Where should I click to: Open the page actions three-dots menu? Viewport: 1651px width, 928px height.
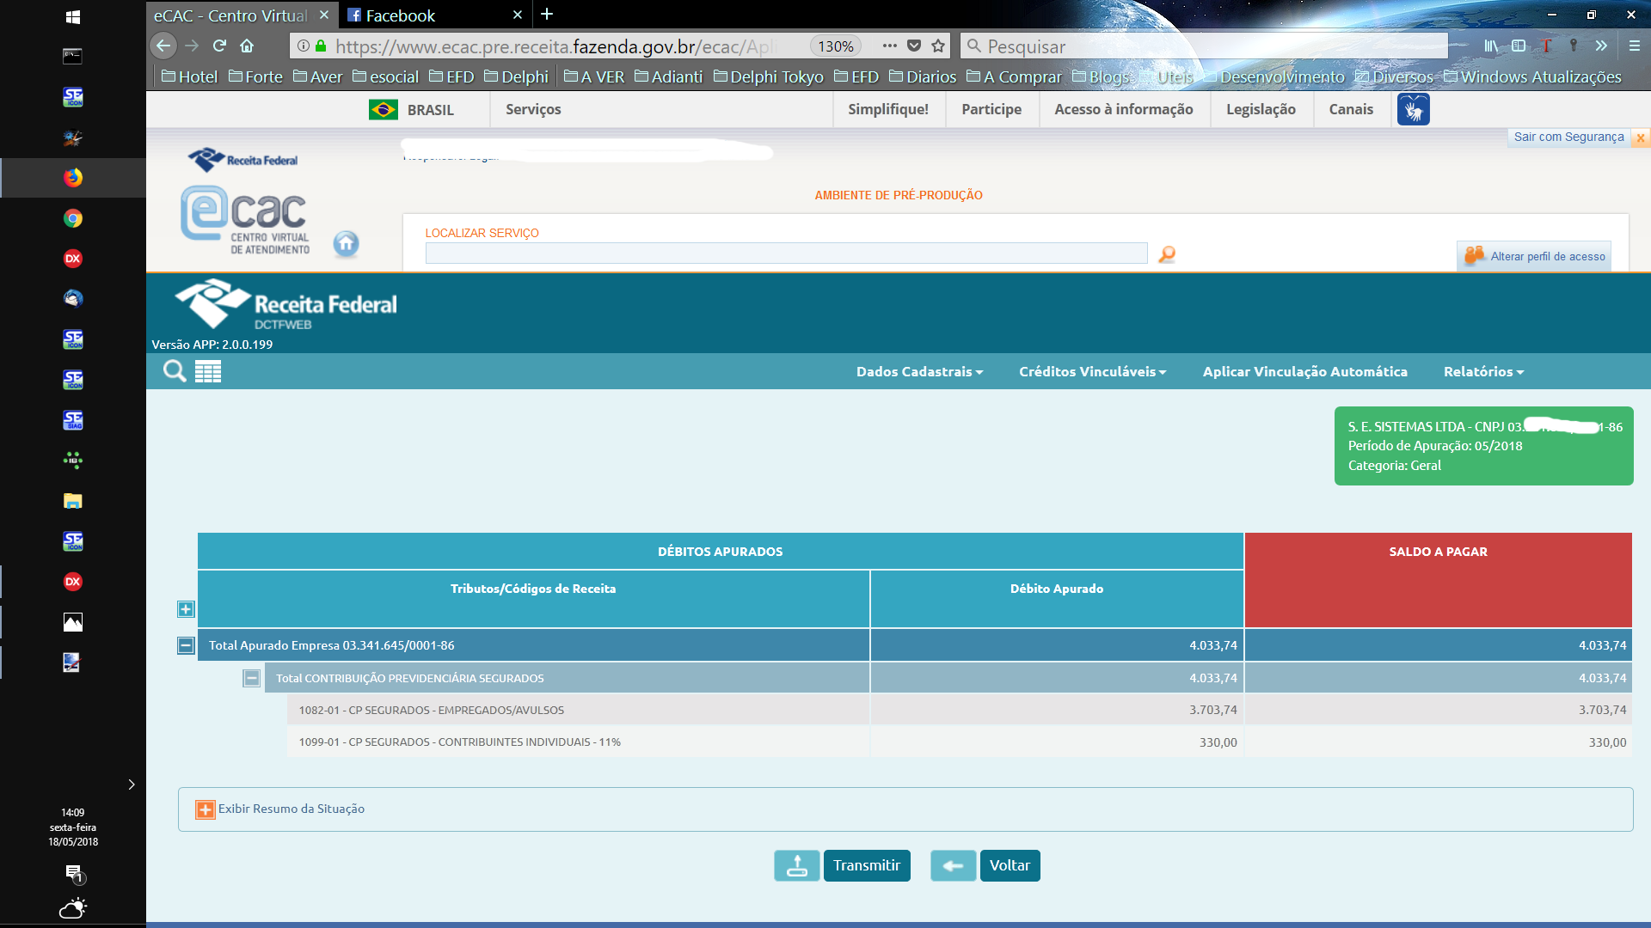(890, 46)
